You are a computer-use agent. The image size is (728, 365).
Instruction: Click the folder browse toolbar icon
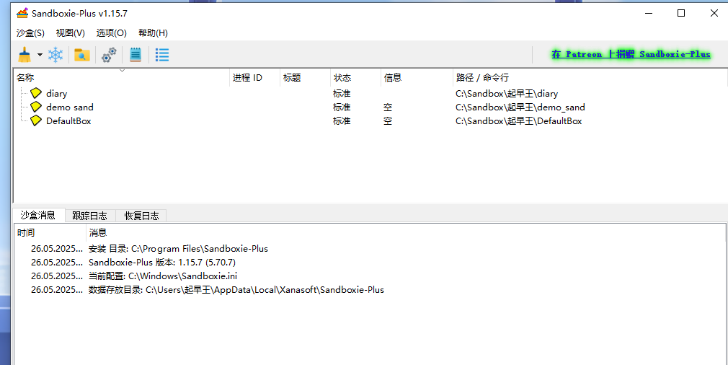[81, 55]
